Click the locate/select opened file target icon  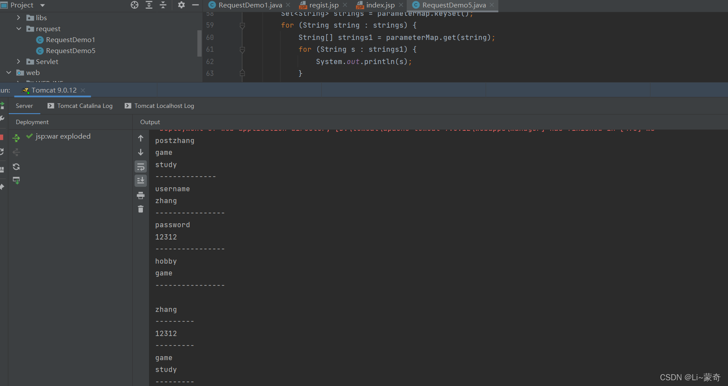135,5
